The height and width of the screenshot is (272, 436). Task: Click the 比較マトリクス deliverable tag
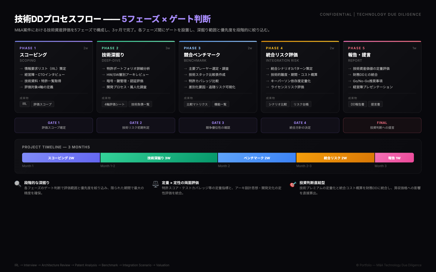click(197, 104)
